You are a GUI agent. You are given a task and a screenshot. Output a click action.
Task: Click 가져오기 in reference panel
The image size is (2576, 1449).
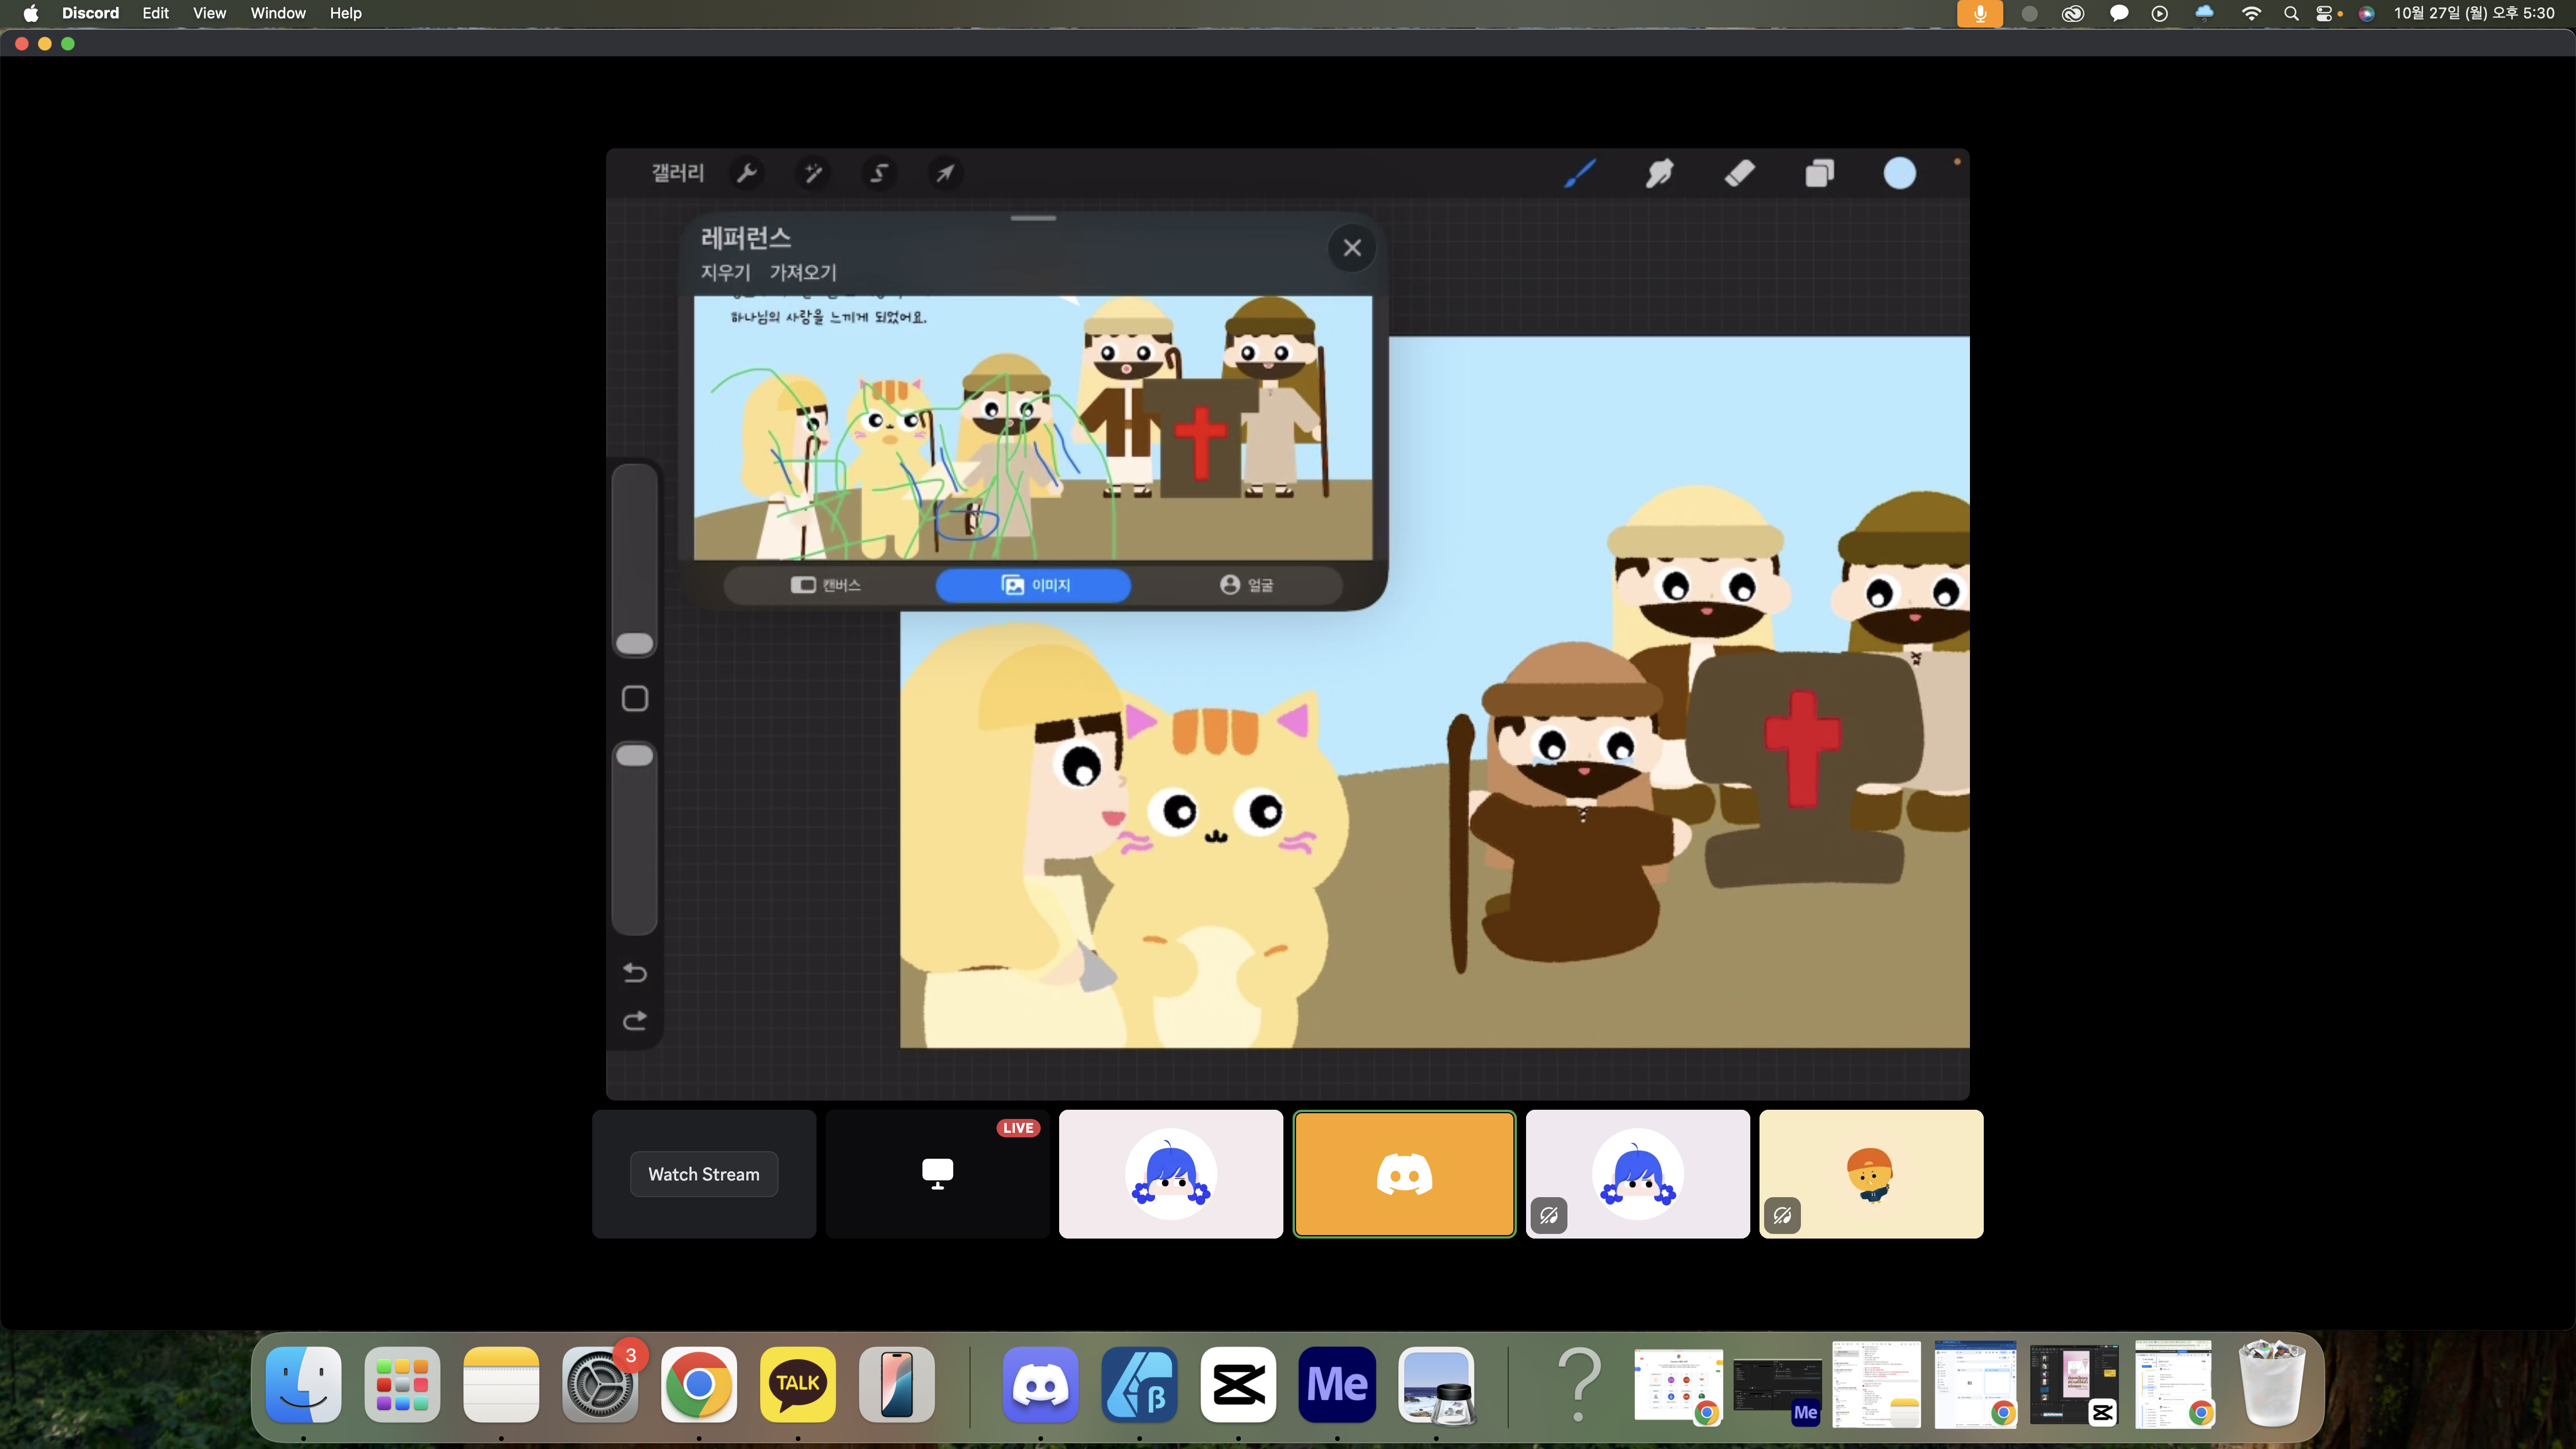tap(803, 272)
